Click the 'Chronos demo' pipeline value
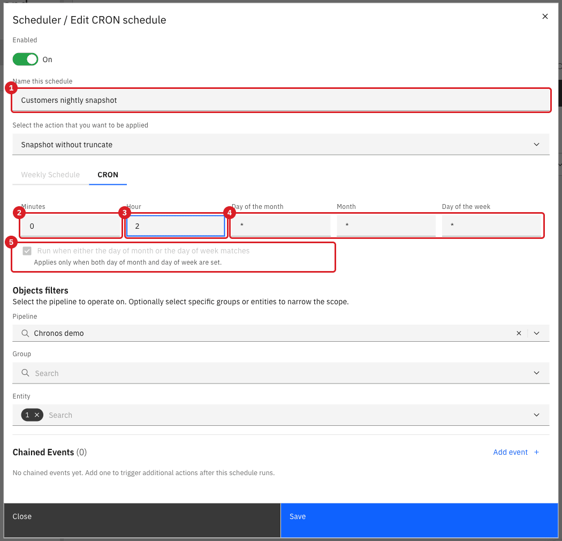The image size is (562, 541). (59, 333)
